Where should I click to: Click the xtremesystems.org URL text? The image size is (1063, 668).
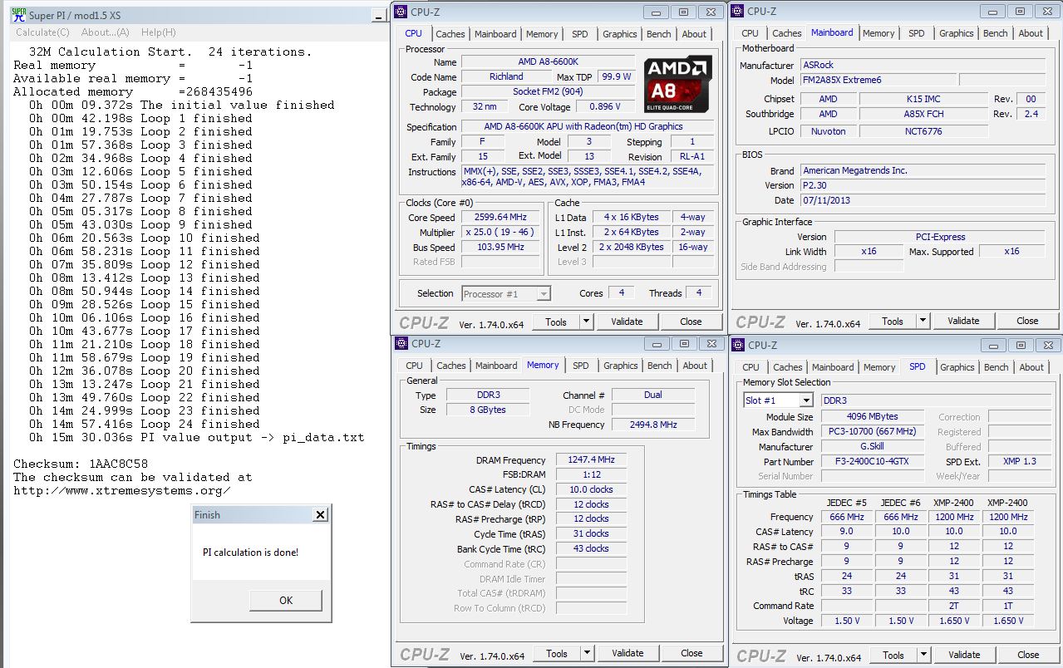[122, 490]
